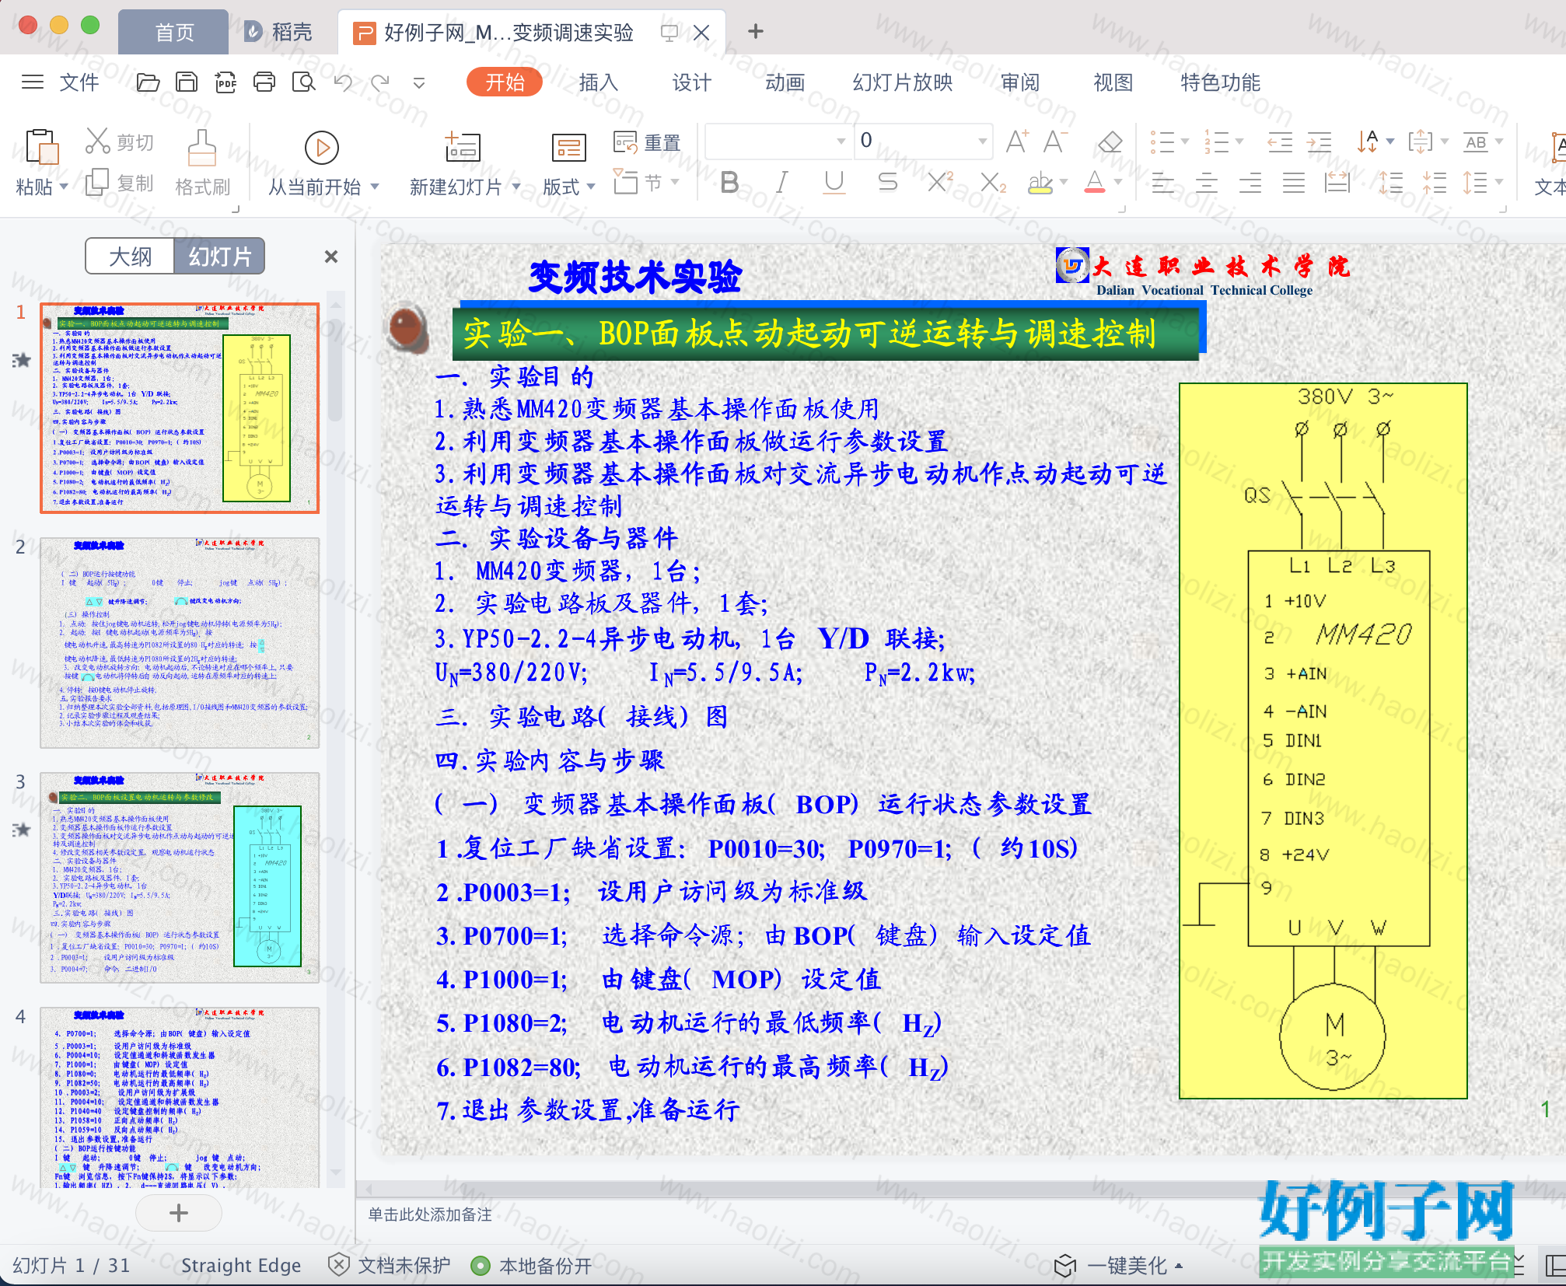
Task: Expand section (节) dropdown
Action: pyautogui.click(x=675, y=182)
